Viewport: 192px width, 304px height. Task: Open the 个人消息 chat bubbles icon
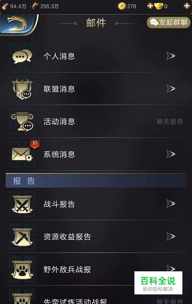tap(22, 56)
